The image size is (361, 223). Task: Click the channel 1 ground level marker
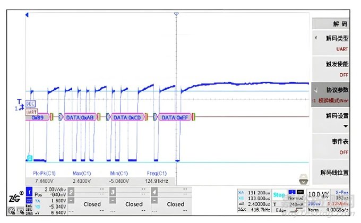[x=30, y=158]
